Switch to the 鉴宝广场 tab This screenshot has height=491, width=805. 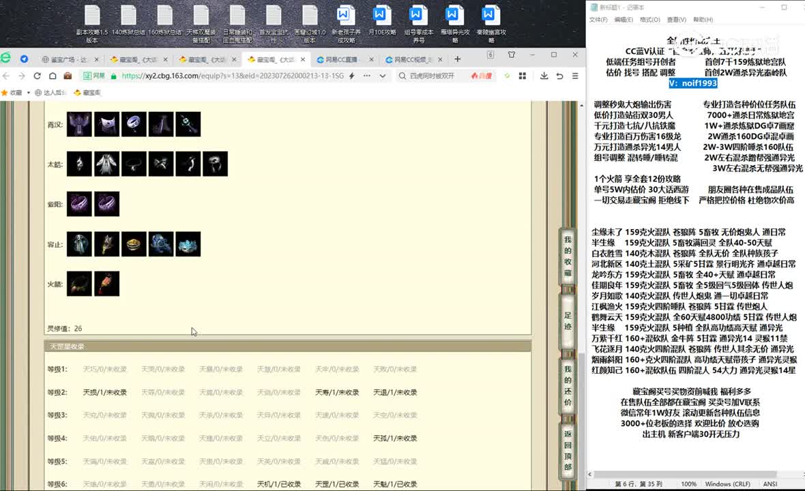coord(70,59)
